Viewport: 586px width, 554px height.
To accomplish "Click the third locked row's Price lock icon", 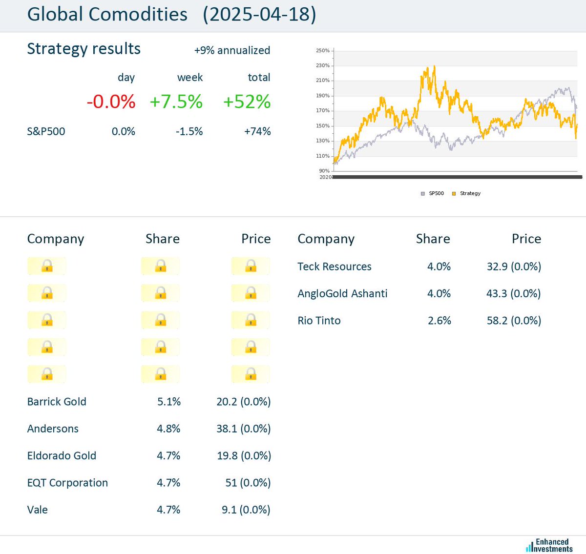I will pos(251,320).
